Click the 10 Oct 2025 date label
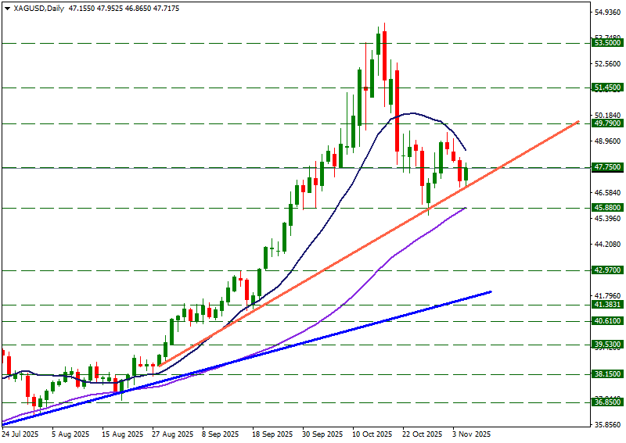This screenshot has height=443, width=626. pos(372,434)
